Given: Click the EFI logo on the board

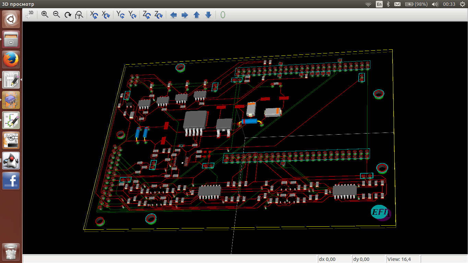Looking at the screenshot, I should [381, 213].
